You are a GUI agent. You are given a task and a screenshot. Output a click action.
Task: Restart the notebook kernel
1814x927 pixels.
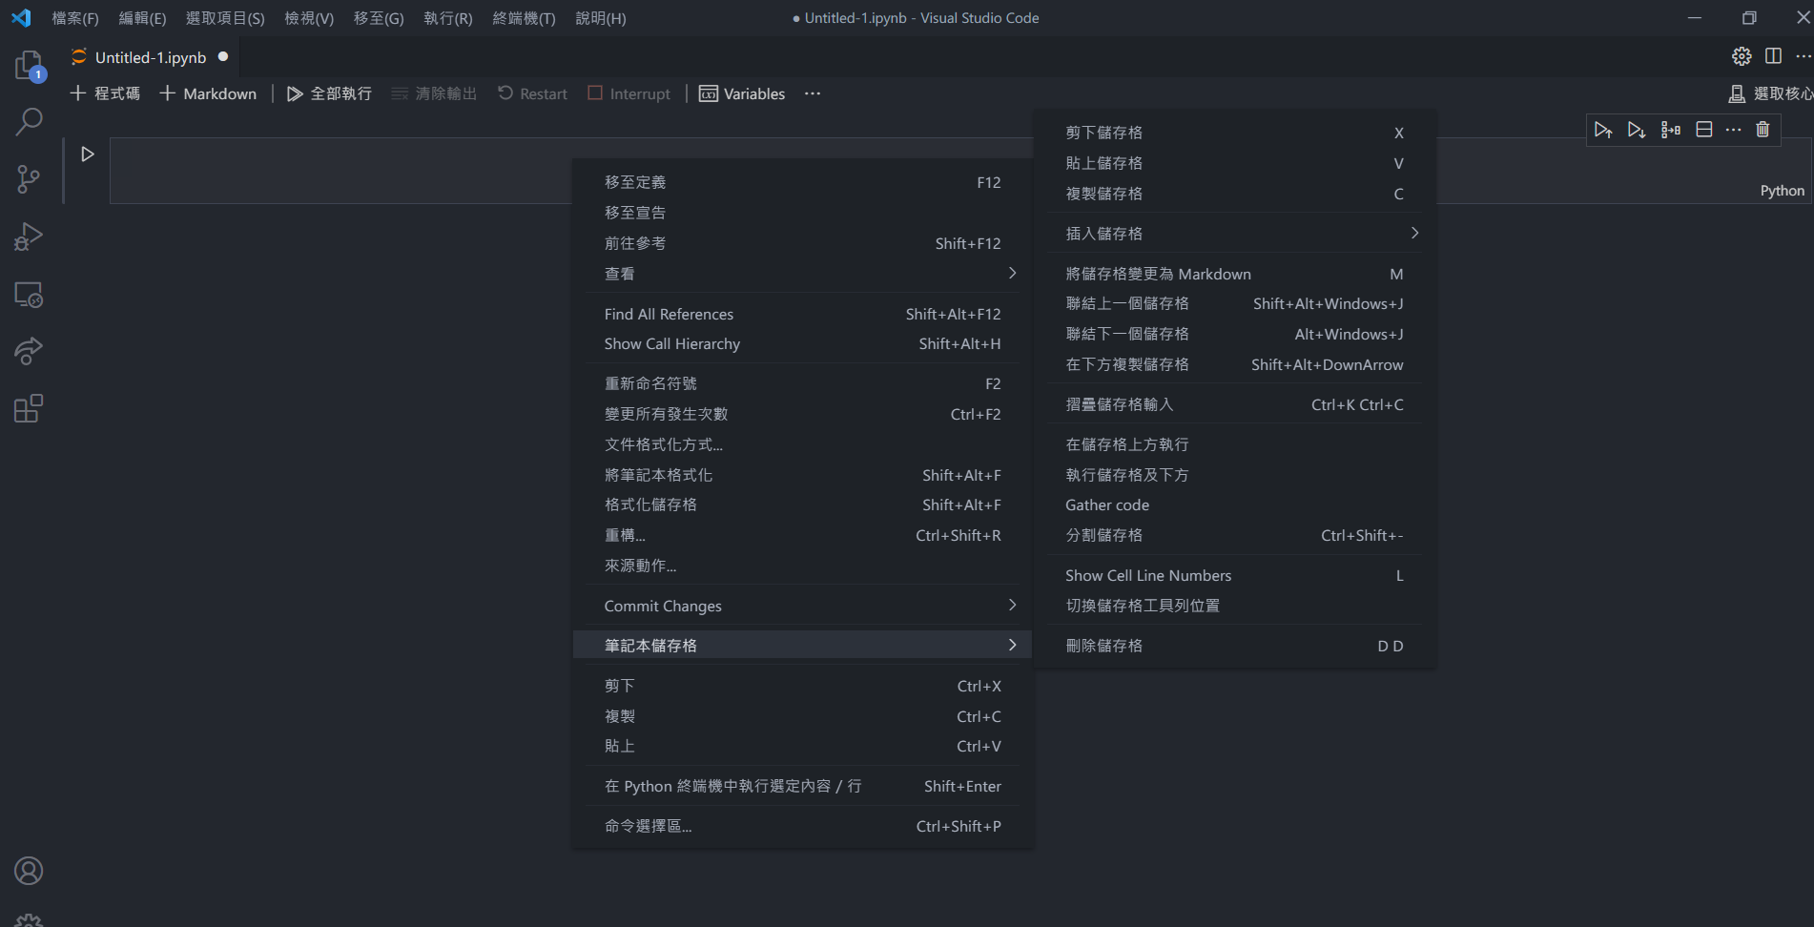pyautogui.click(x=532, y=93)
